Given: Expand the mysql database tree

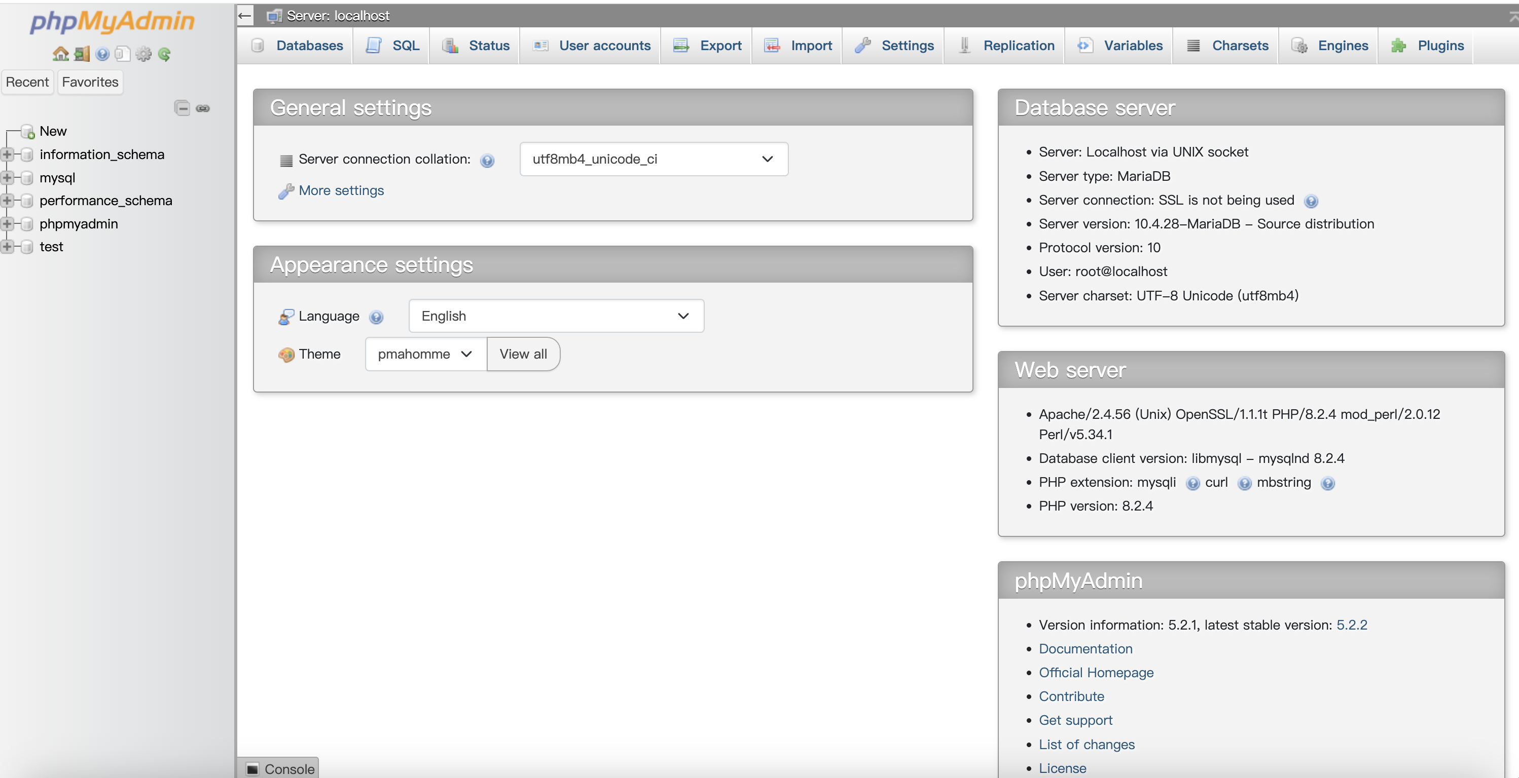Looking at the screenshot, I should 8,177.
